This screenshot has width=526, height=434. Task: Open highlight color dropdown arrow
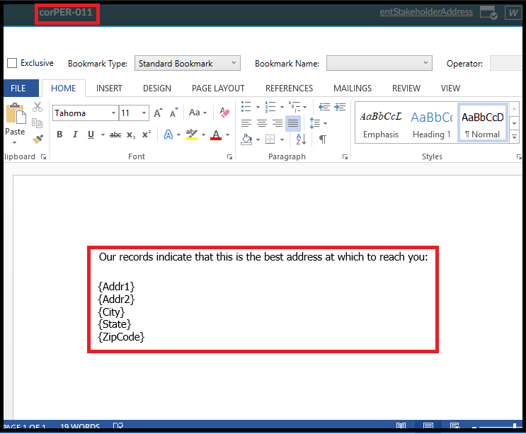[203, 135]
